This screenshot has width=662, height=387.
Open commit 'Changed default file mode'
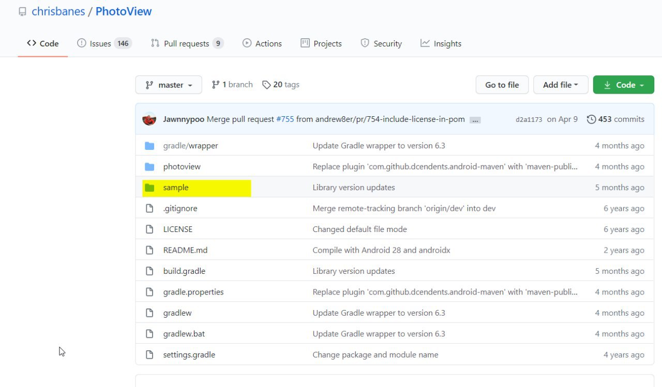359,229
